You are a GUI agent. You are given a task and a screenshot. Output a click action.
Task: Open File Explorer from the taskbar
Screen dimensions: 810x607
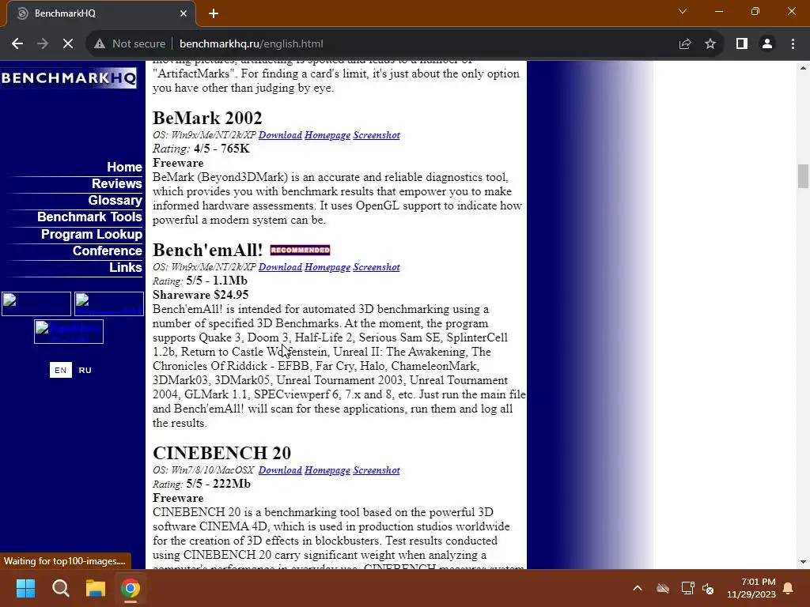click(x=96, y=588)
